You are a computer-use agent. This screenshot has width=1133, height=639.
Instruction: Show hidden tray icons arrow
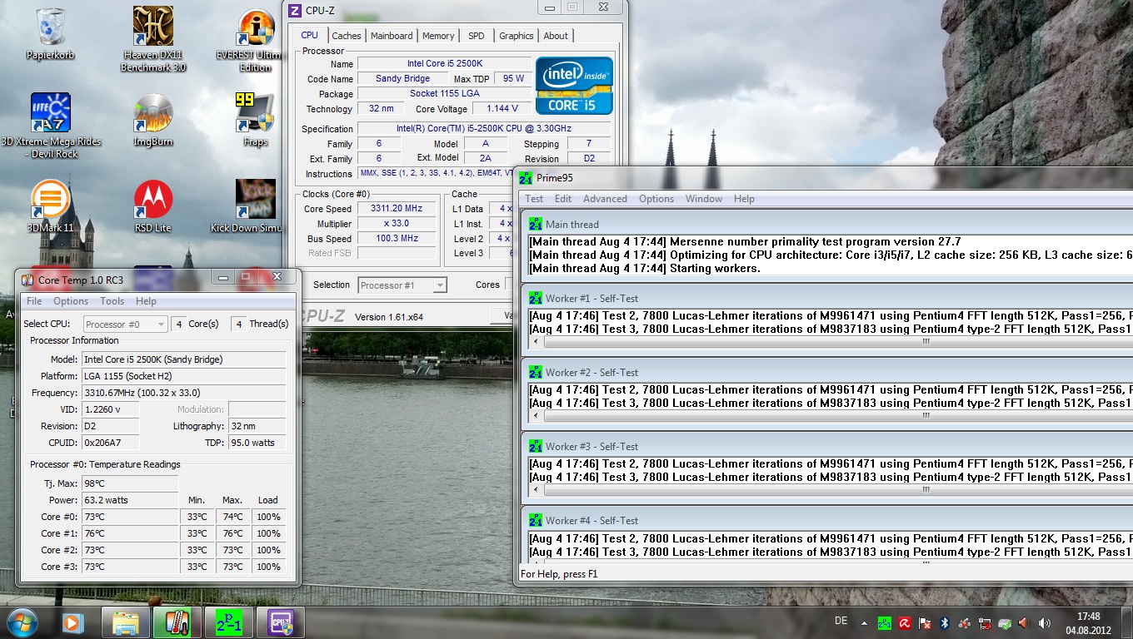[863, 622]
